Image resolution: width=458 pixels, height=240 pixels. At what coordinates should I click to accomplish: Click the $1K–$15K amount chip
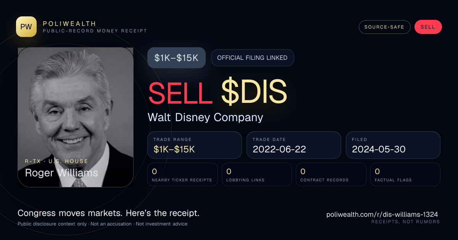point(176,58)
